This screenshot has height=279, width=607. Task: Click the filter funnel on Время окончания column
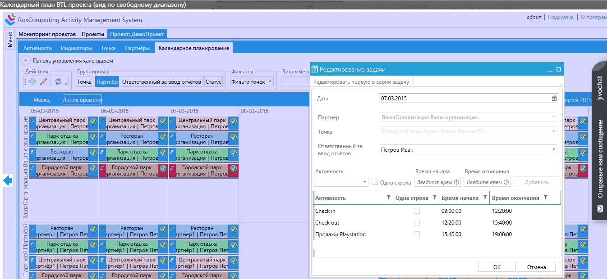pos(545,197)
